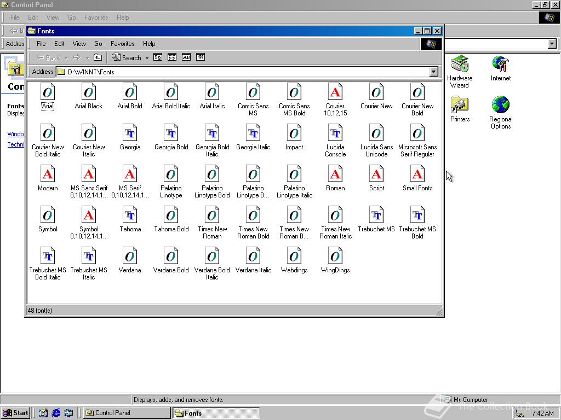This screenshot has width=561, height=420.
Task: Click the Show Desktop quick launch icon
Action: pyautogui.click(x=43, y=413)
